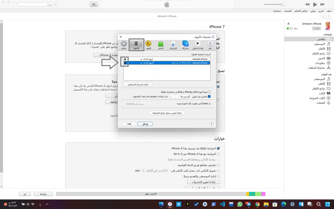Open Microsoft Edge from the taskbar
The image size is (334, 209).
pos(284,204)
